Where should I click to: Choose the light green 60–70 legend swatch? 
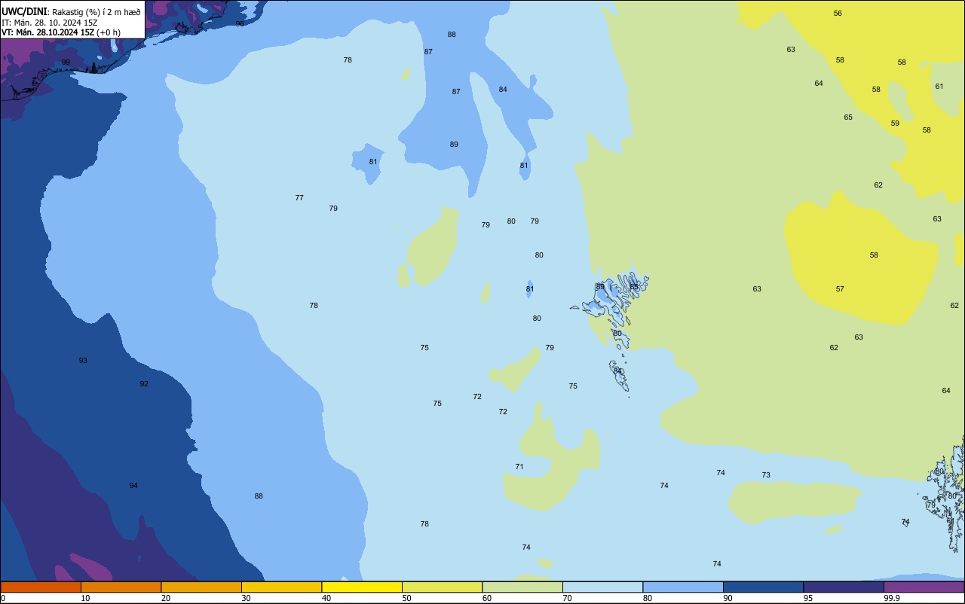522,587
